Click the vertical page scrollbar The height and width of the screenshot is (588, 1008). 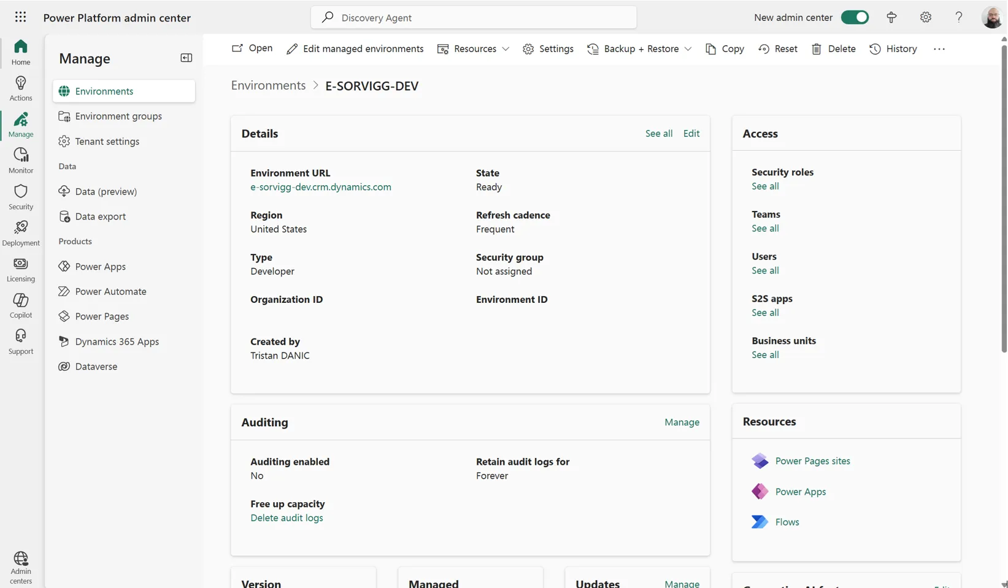tap(1004, 196)
